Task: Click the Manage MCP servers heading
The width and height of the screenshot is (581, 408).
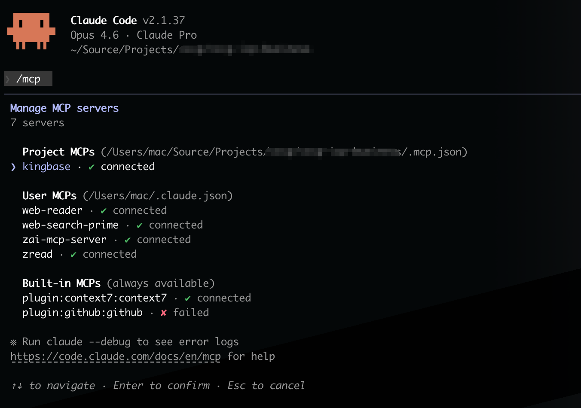Action: point(64,108)
